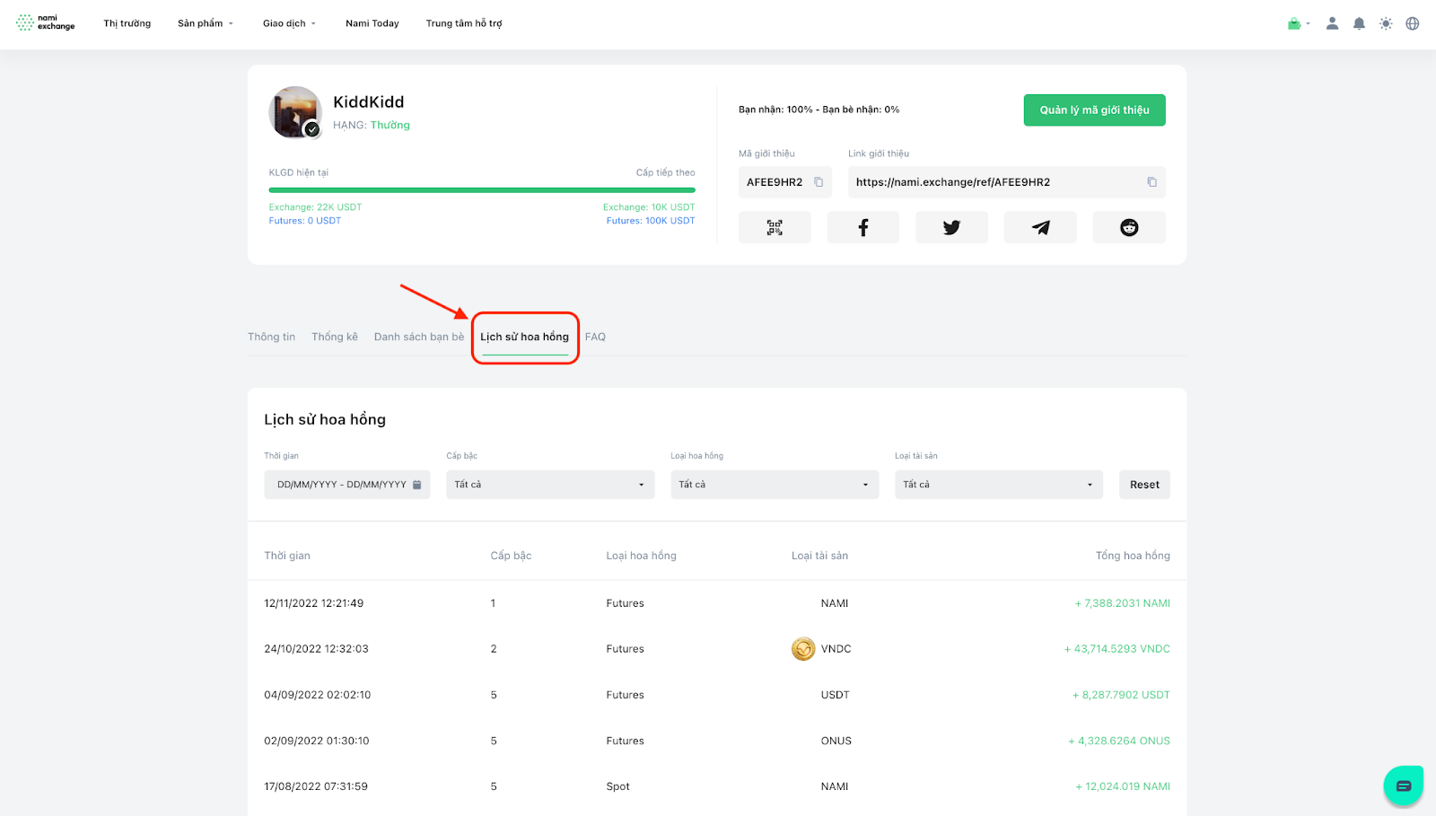Copy referral code AFEE9HR2

pyautogui.click(x=819, y=182)
